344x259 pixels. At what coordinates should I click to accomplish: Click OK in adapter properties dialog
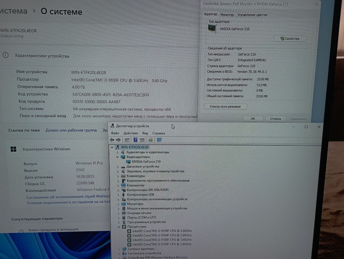pyautogui.click(x=253, y=119)
